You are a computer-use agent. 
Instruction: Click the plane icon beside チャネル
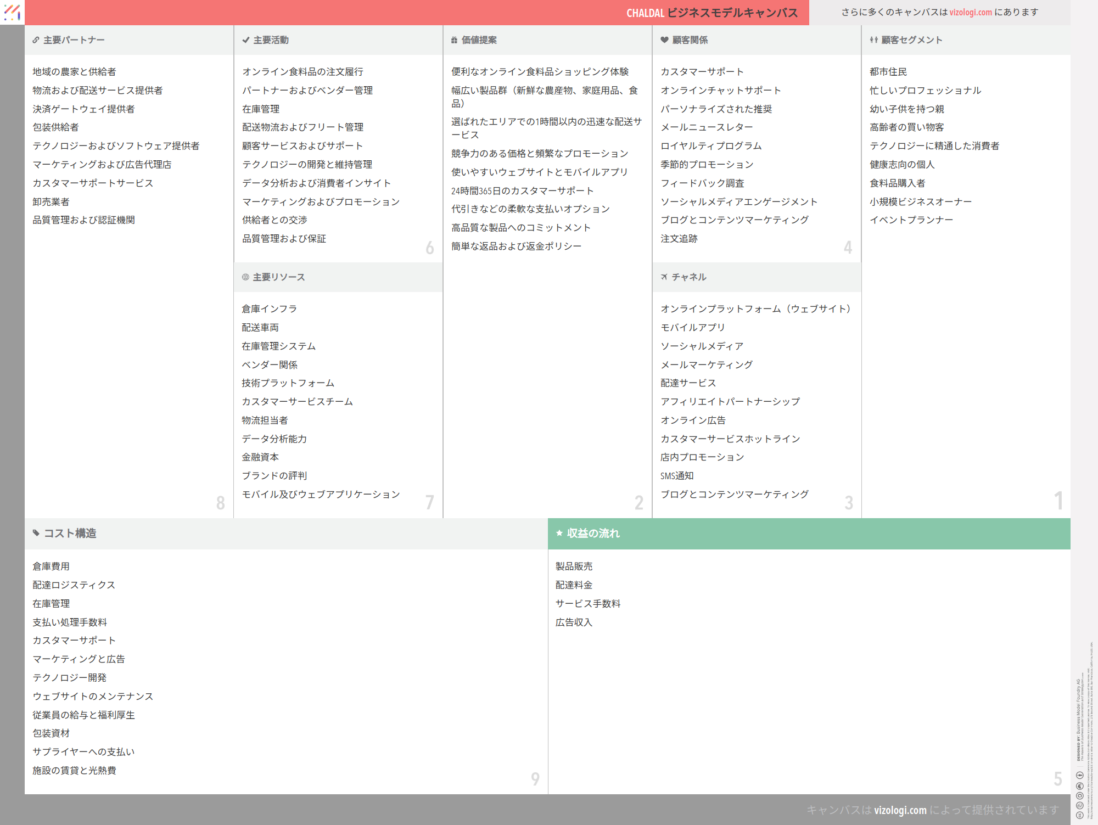pyautogui.click(x=664, y=277)
